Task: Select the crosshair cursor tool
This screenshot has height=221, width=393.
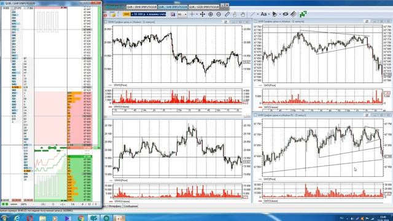Action: (x=192, y=14)
